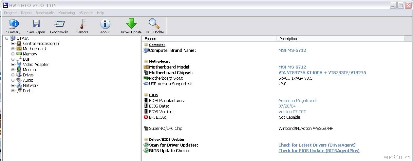The image size is (413, 161).
Task: Click Check for Latest Drivers link
Action: pos(317,145)
